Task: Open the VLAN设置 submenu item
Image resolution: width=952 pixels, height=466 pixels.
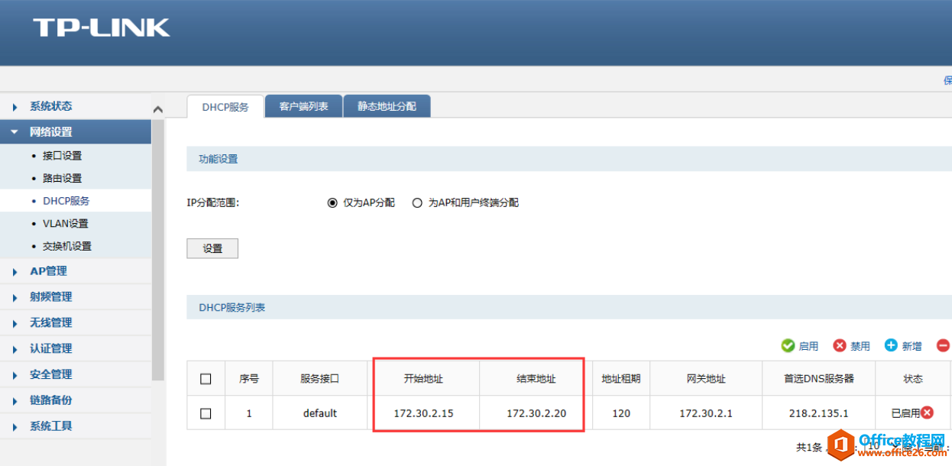Action: pyautogui.click(x=66, y=224)
